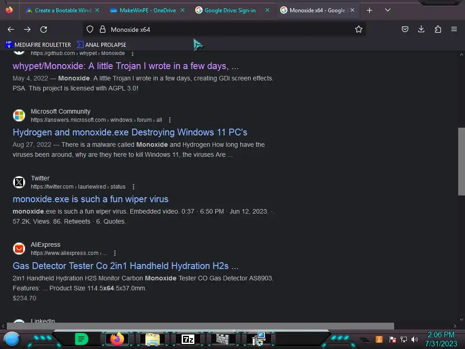Click the scroll up arrow
This screenshot has width=465, height=349.
click(461, 55)
